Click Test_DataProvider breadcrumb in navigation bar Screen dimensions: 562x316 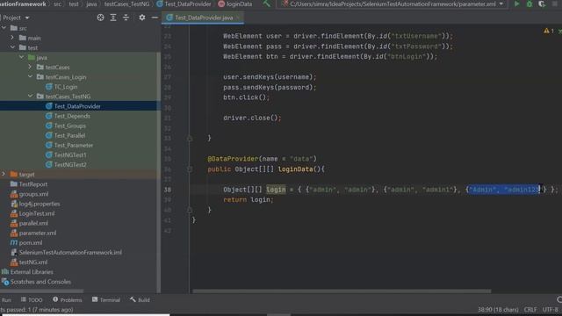pos(184,4)
